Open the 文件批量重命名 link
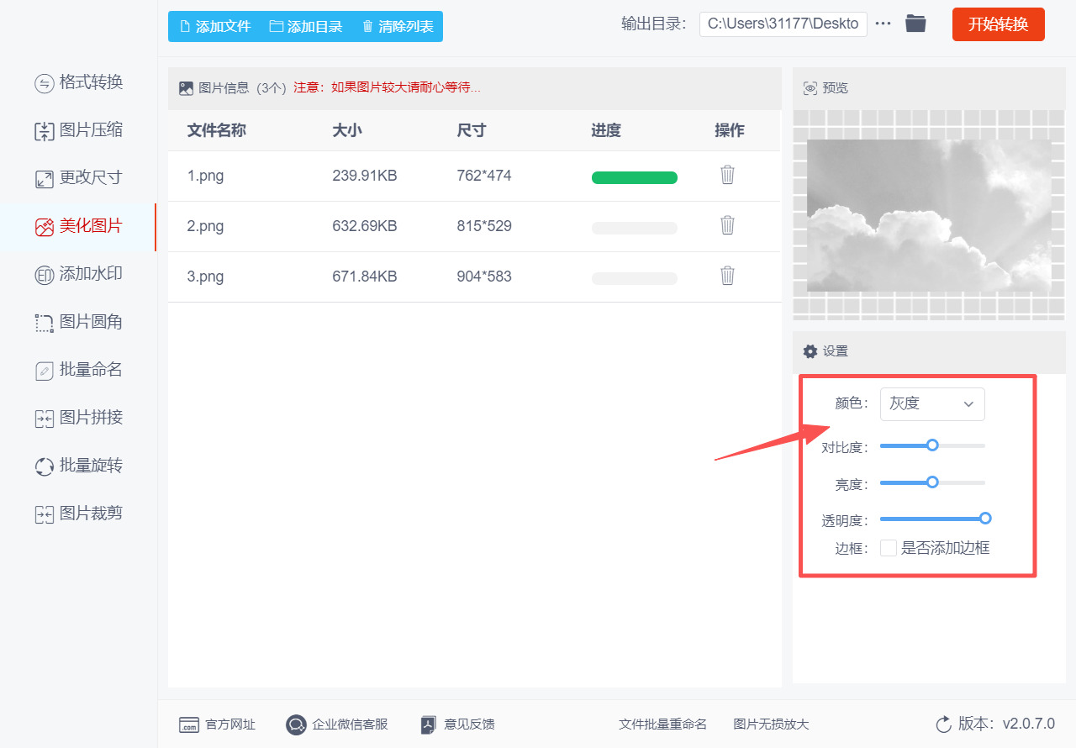The width and height of the screenshot is (1076, 748). click(662, 724)
